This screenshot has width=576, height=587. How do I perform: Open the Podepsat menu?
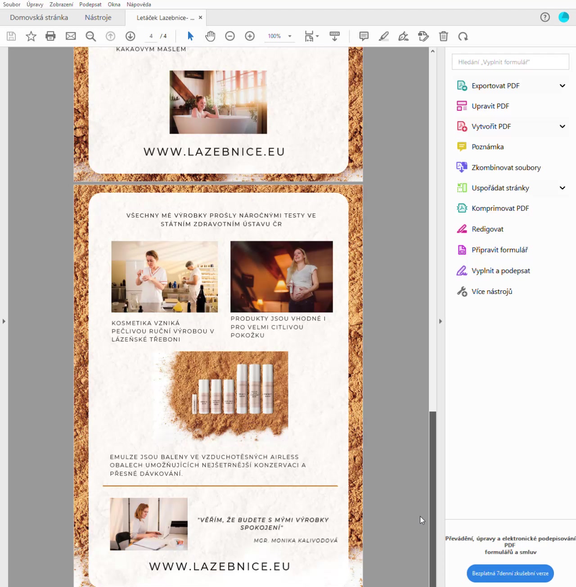(x=90, y=5)
